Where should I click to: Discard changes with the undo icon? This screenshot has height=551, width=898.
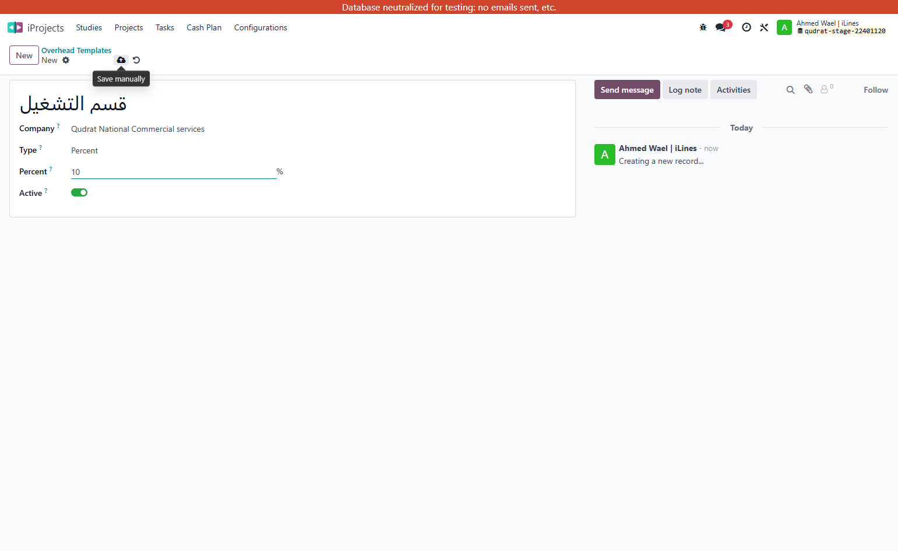tap(136, 60)
